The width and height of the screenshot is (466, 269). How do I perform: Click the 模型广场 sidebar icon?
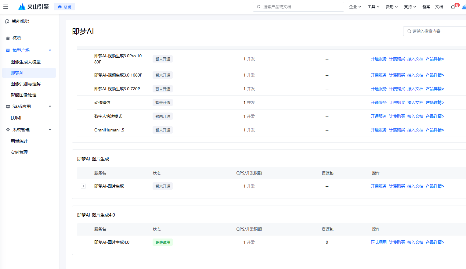8,50
